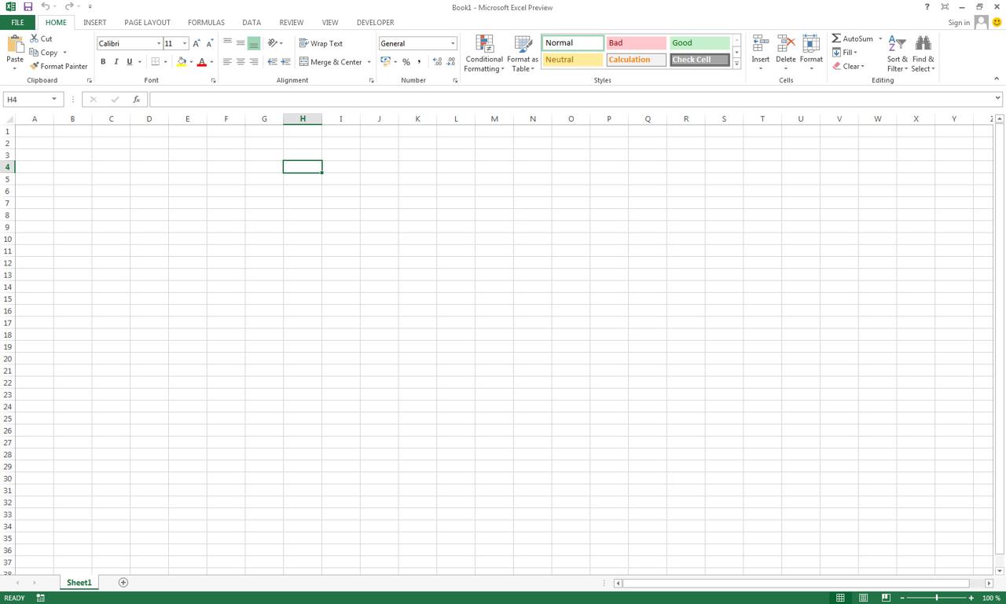
Task: Open the Name Box dropdown arrow
Action: coord(54,100)
